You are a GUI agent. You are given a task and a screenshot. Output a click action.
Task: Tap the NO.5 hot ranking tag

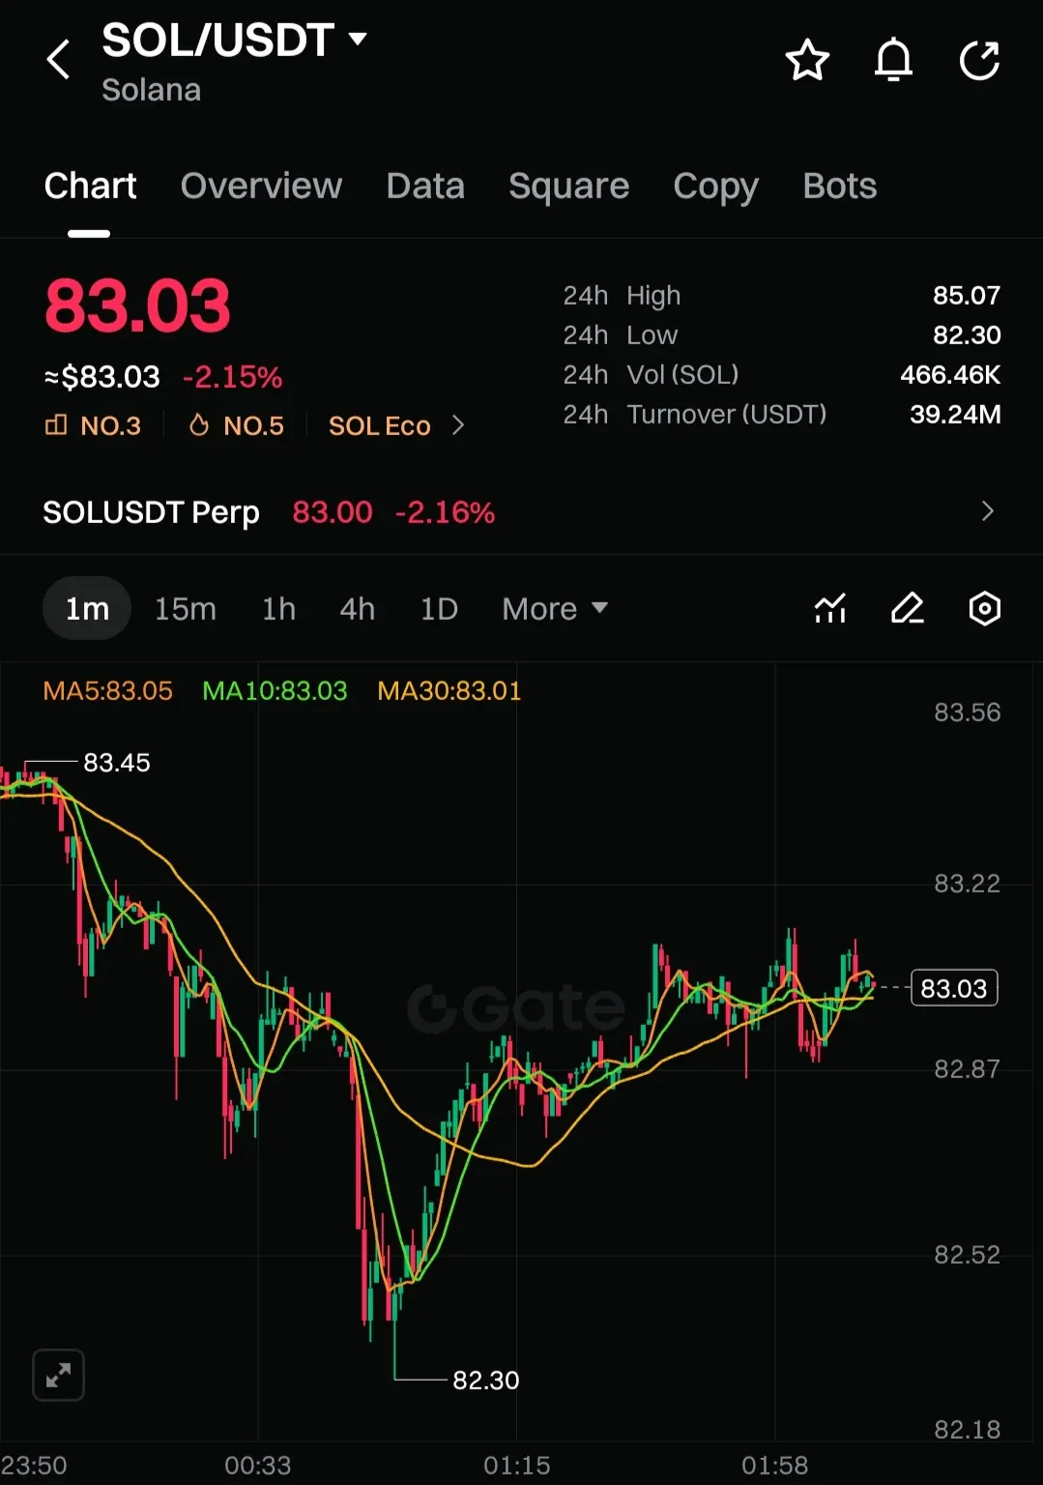236,425
